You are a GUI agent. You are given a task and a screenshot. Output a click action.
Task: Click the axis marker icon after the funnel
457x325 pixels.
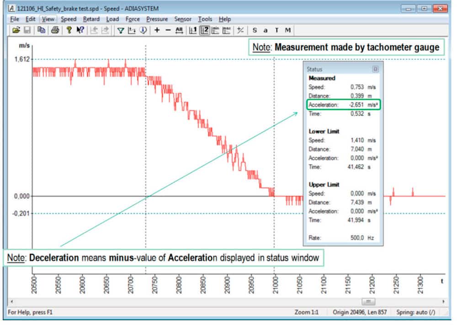(x=132, y=30)
